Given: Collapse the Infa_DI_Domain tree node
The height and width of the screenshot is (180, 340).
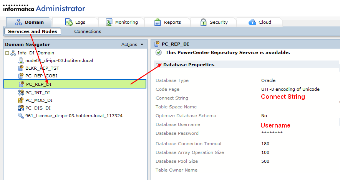Looking at the screenshot, I should tap(7, 53).
